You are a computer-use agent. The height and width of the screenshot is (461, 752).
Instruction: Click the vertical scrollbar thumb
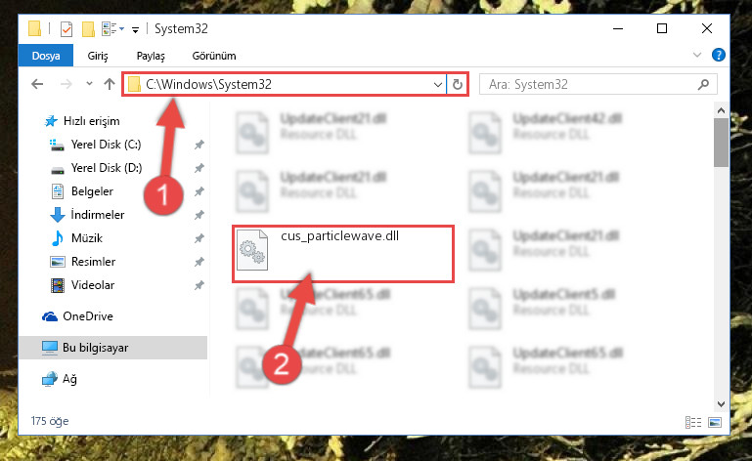(x=721, y=143)
